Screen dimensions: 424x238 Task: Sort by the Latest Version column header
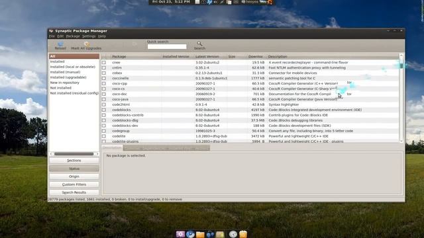(211, 57)
